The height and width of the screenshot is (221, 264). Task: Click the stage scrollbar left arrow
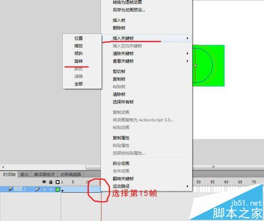pyautogui.click(x=3, y=167)
